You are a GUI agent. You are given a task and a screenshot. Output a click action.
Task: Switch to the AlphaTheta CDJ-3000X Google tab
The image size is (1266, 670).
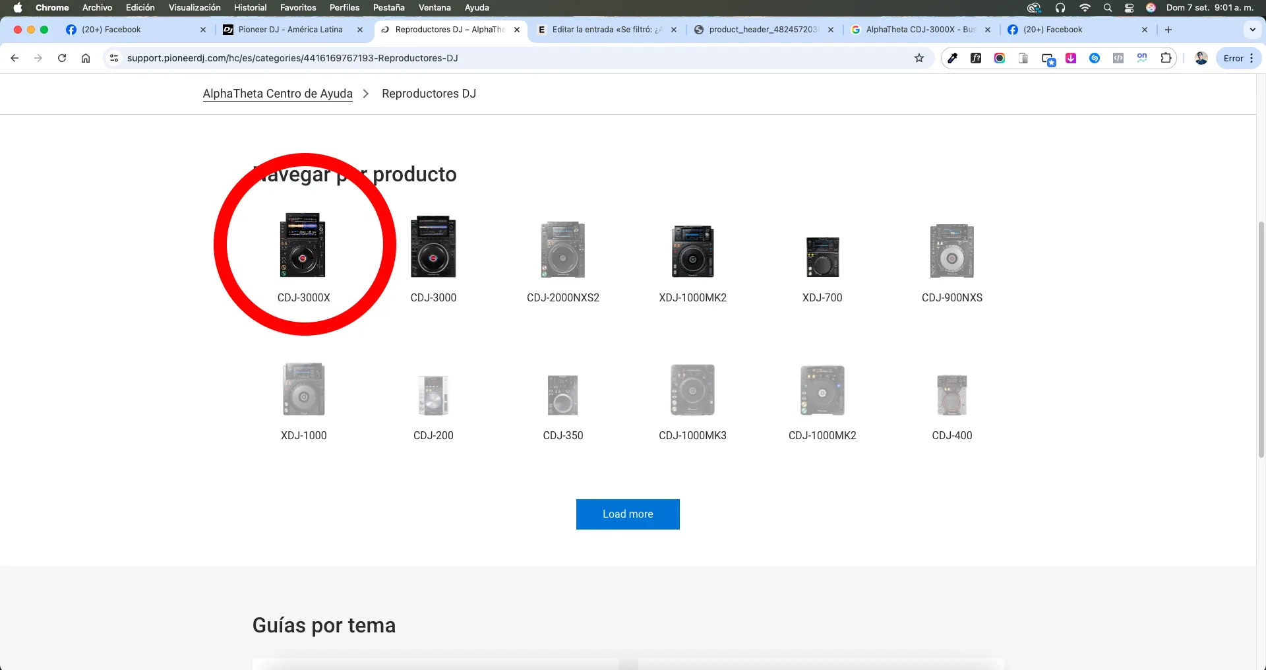[x=920, y=30]
